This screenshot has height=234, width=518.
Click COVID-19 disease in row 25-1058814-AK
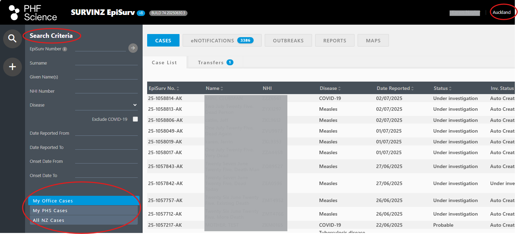(x=330, y=99)
